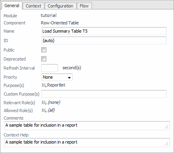Focus the Name field containing Load Summary Table T5
Screen dimensions: 174x153
pyautogui.click(x=104, y=31)
